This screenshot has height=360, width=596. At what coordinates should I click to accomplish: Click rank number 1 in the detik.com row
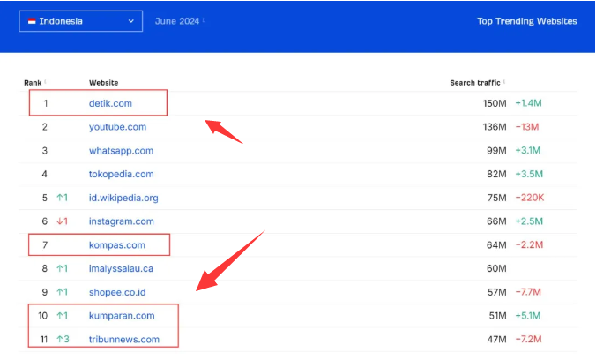click(x=46, y=103)
